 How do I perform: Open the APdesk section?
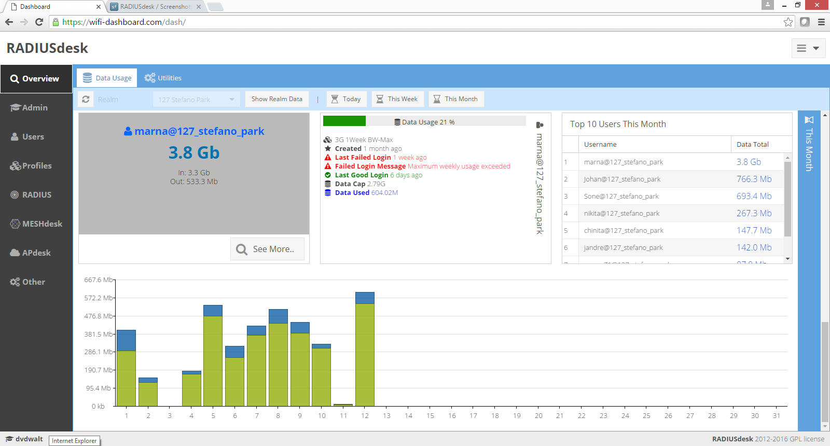click(36, 253)
